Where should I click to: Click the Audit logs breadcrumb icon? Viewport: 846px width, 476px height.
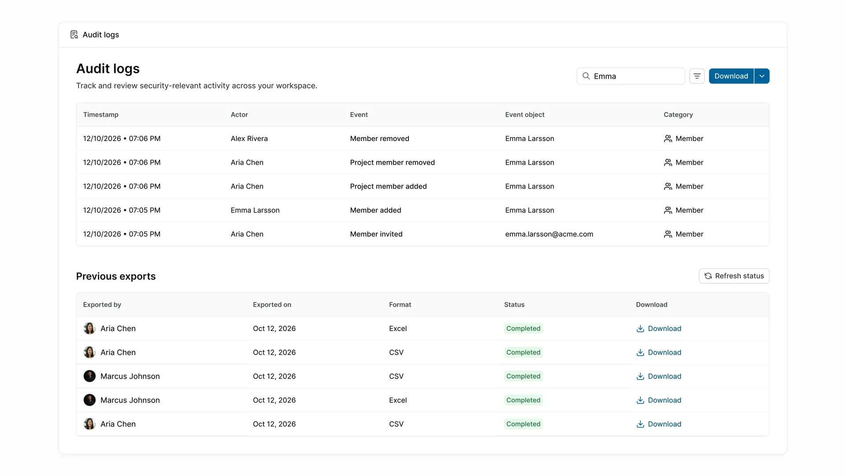(x=74, y=34)
